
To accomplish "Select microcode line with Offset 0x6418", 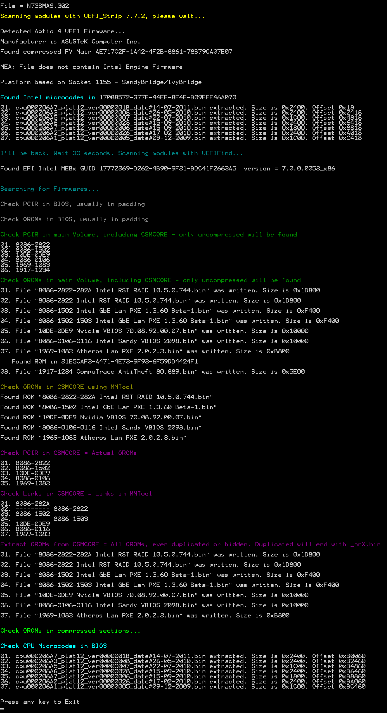I will pyautogui.click(x=181, y=123).
